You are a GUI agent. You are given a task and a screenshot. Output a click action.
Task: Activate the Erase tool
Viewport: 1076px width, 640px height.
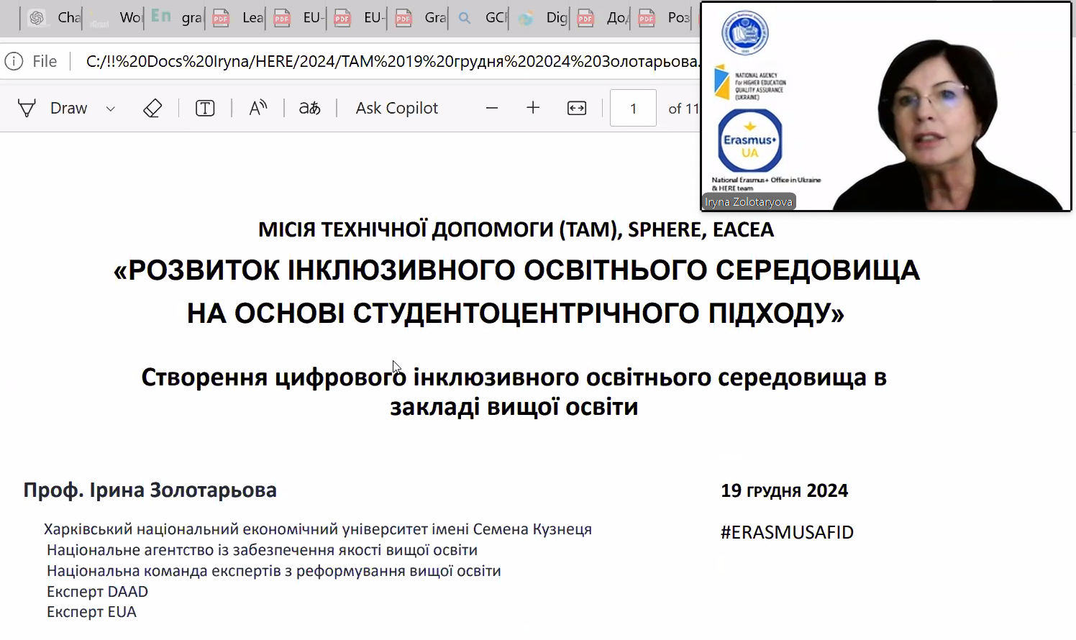click(x=152, y=108)
